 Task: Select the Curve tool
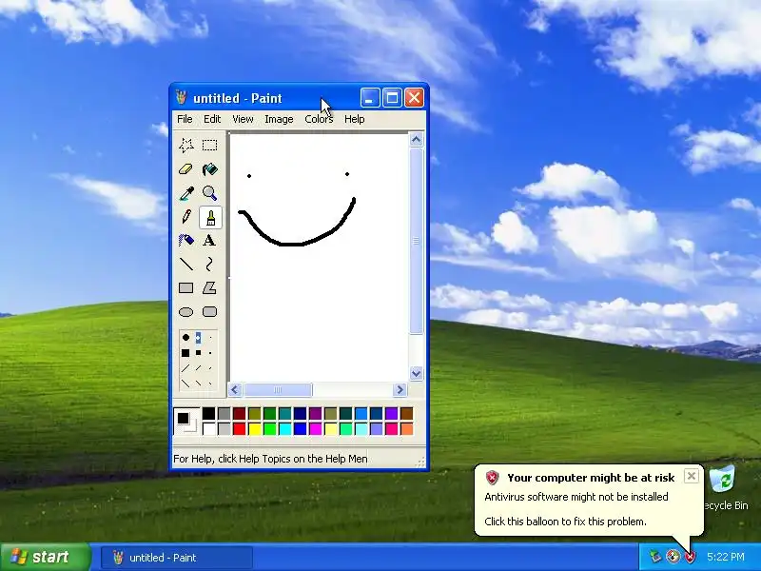click(209, 265)
